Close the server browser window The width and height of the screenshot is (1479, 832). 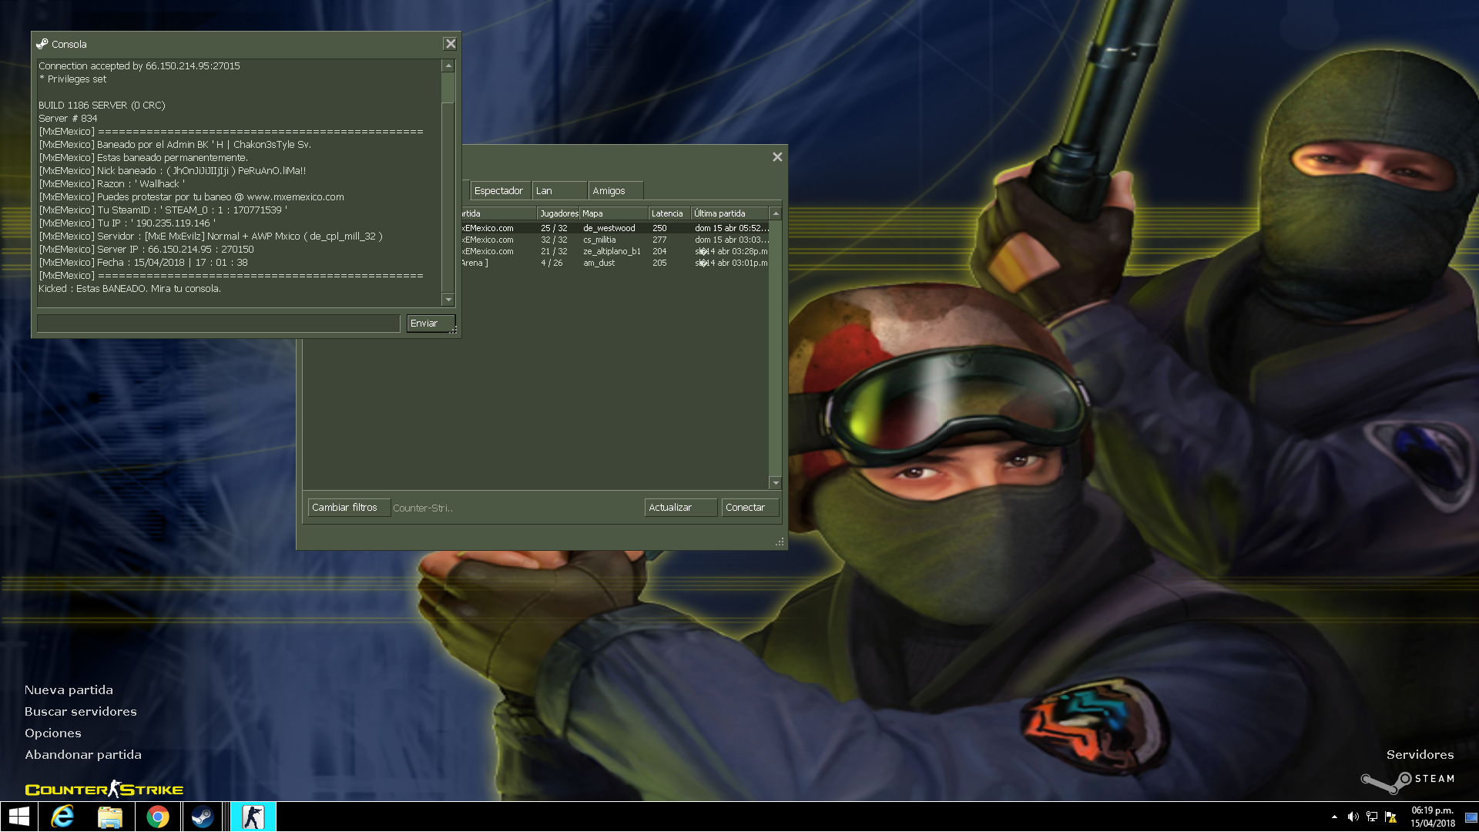click(777, 157)
